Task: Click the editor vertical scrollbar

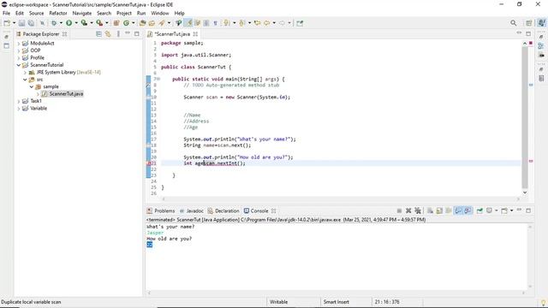Action: tap(525, 117)
